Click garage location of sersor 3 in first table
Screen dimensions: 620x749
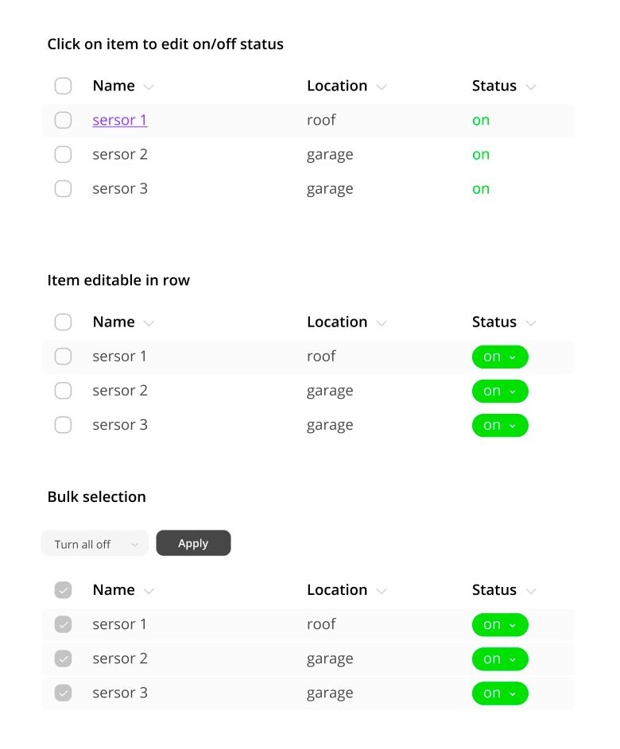330,190
